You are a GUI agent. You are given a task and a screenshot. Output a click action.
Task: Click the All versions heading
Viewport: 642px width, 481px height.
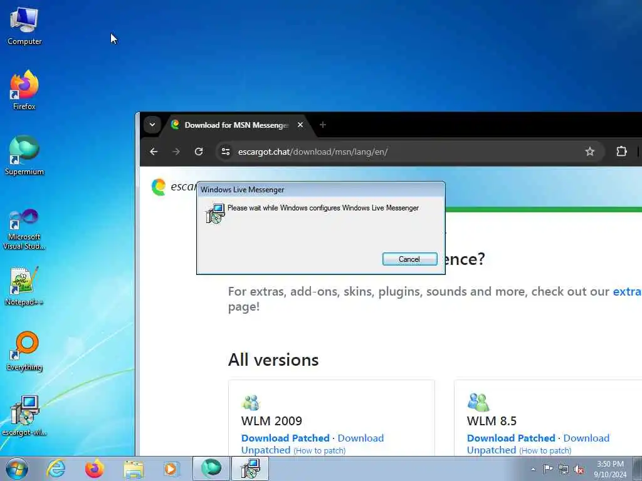click(273, 360)
